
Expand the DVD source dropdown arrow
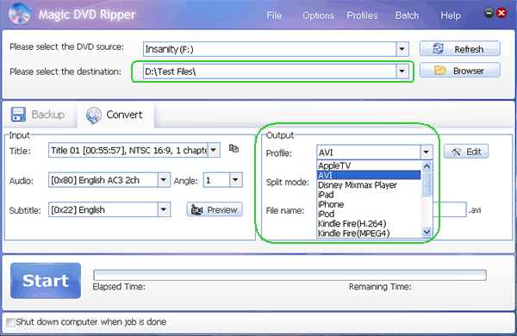[402, 49]
